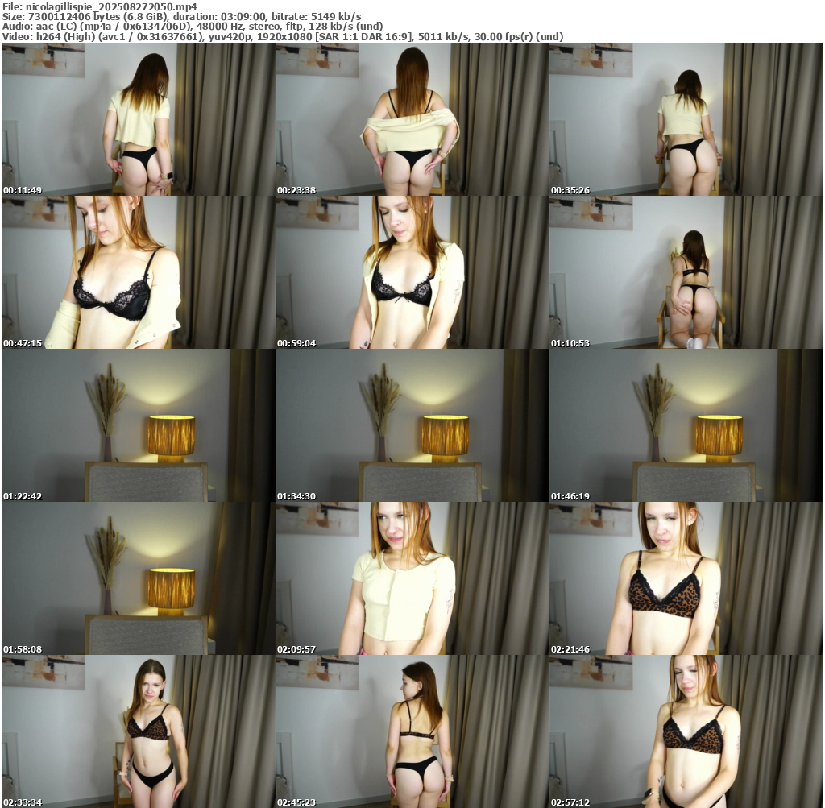This screenshot has width=825, height=808.
Task: Select the frame stamped 00:47:15
Action: coord(138,272)
